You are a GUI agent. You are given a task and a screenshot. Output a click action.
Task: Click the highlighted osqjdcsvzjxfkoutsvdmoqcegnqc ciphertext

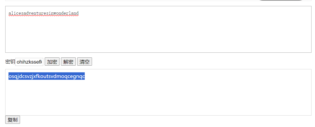(x=46, y=76)
